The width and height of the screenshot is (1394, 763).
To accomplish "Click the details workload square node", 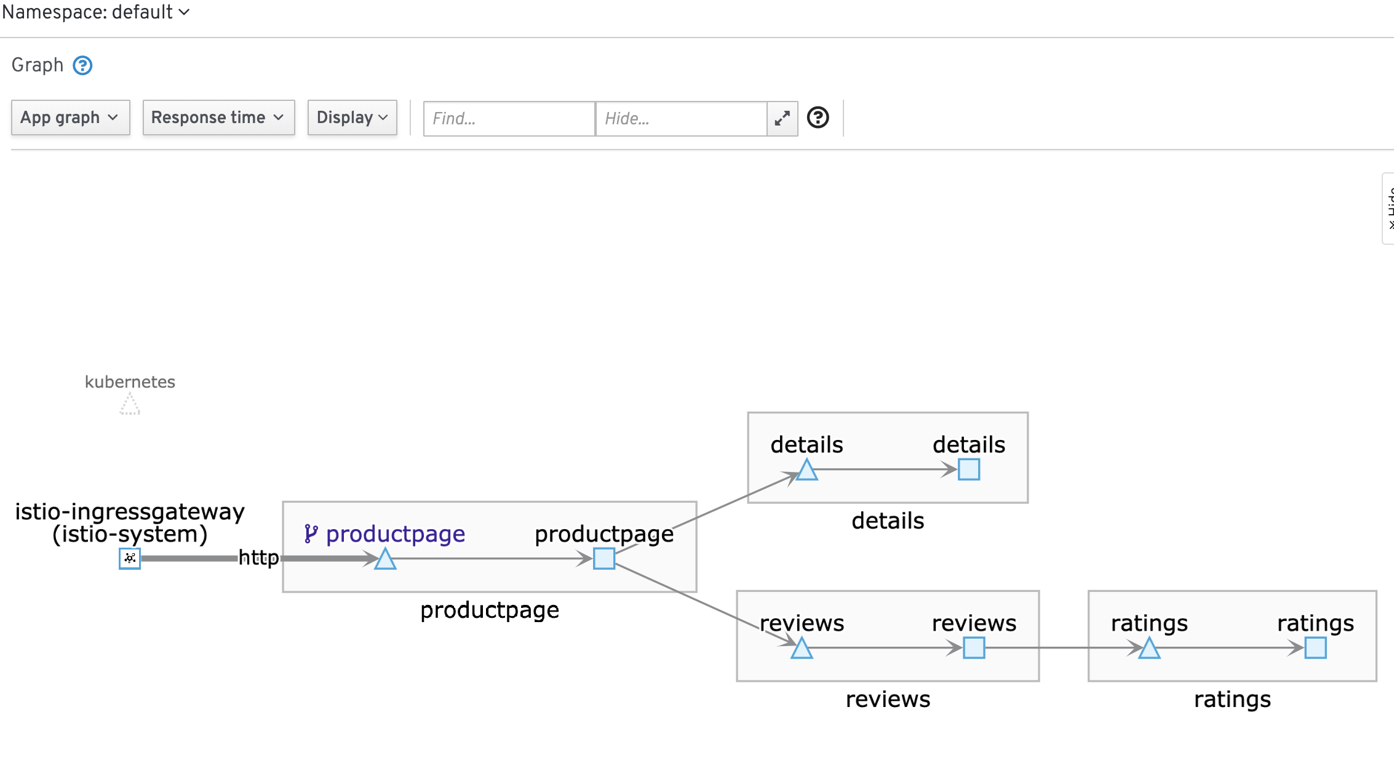I will click(x=969, y=469).
